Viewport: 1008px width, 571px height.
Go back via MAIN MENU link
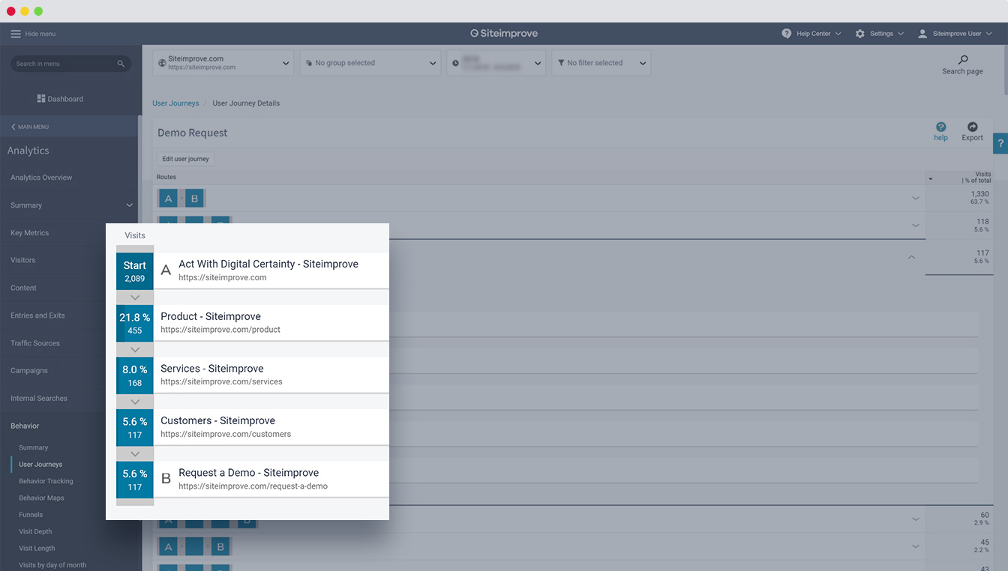coord(30,127)
